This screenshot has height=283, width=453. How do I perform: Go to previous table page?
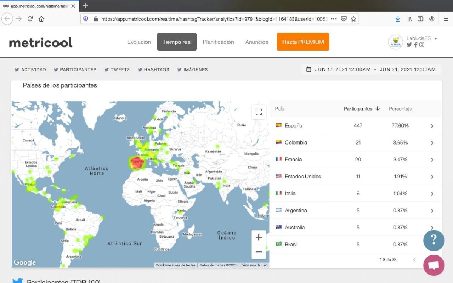click(414, 260)
